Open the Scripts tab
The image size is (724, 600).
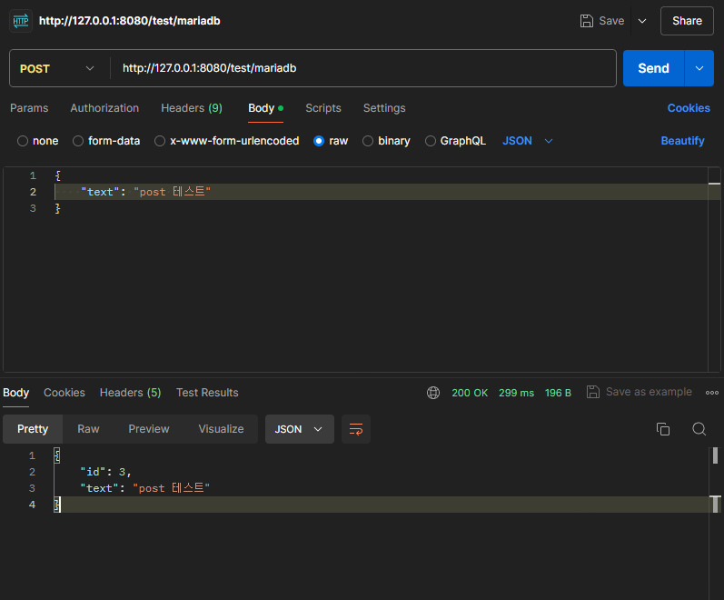[323, 108]
